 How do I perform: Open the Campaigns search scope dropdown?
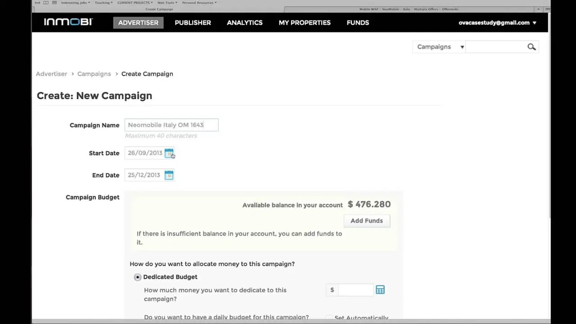(439, 47)
